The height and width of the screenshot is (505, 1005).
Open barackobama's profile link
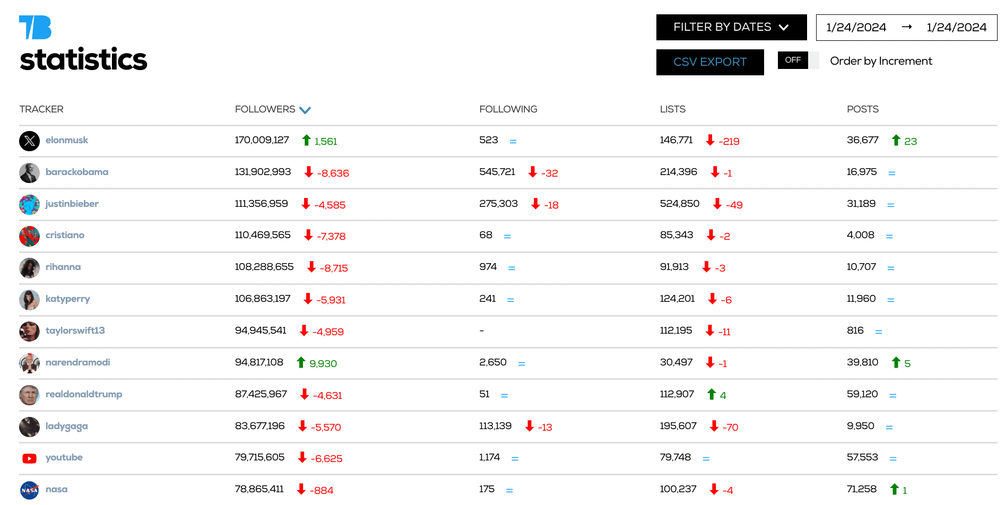pos(76,172)
